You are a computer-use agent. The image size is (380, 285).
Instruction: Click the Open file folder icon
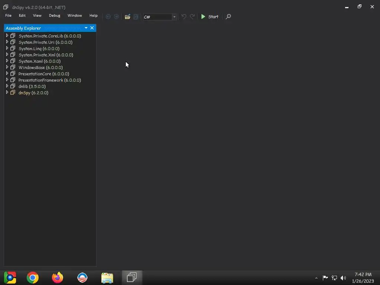128,17
